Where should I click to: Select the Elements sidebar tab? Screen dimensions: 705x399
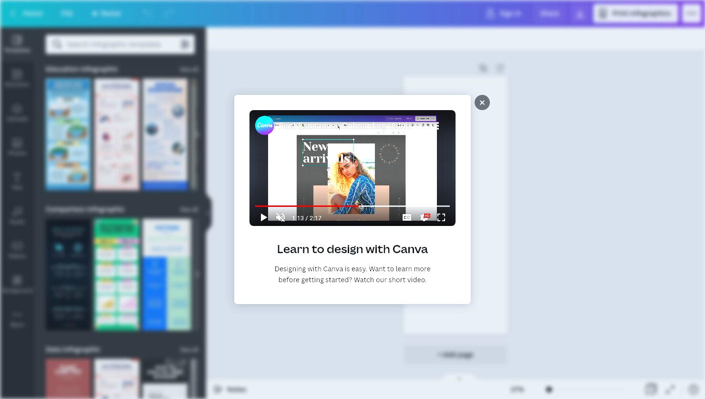coord(17,78)
